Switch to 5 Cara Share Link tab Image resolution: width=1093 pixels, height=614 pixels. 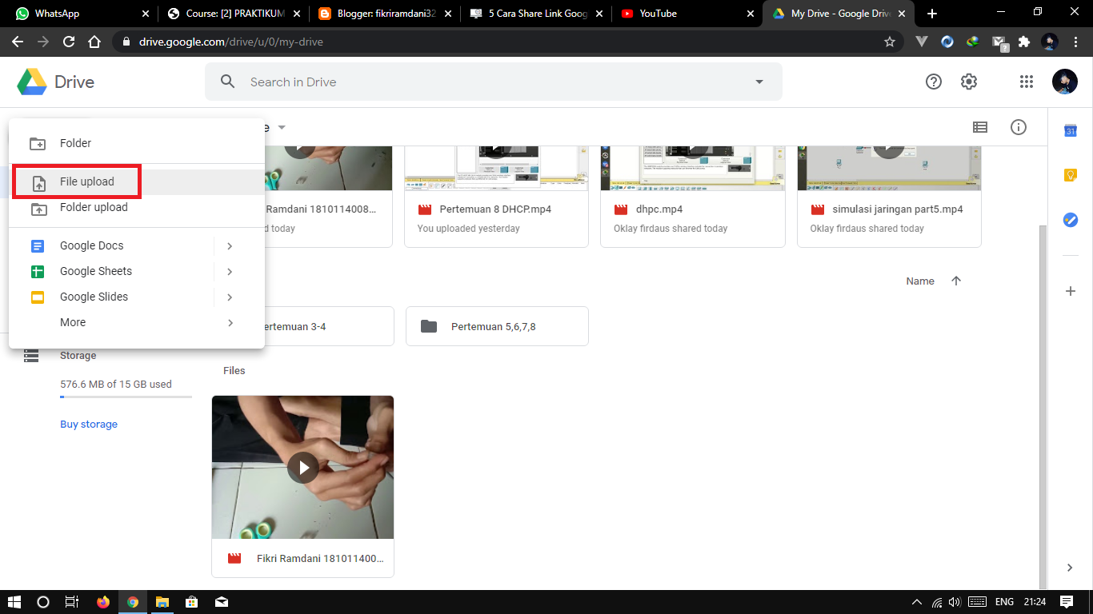[x=534, y=14]
